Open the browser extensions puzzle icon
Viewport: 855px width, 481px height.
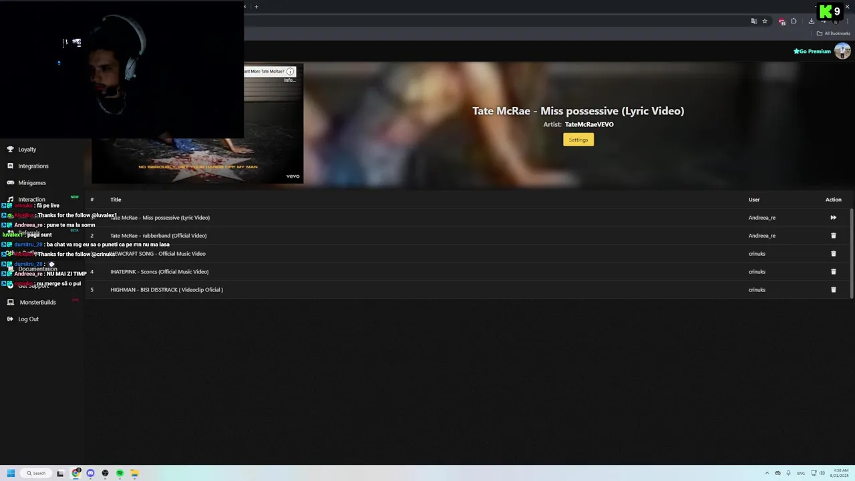tap(794, 21)
